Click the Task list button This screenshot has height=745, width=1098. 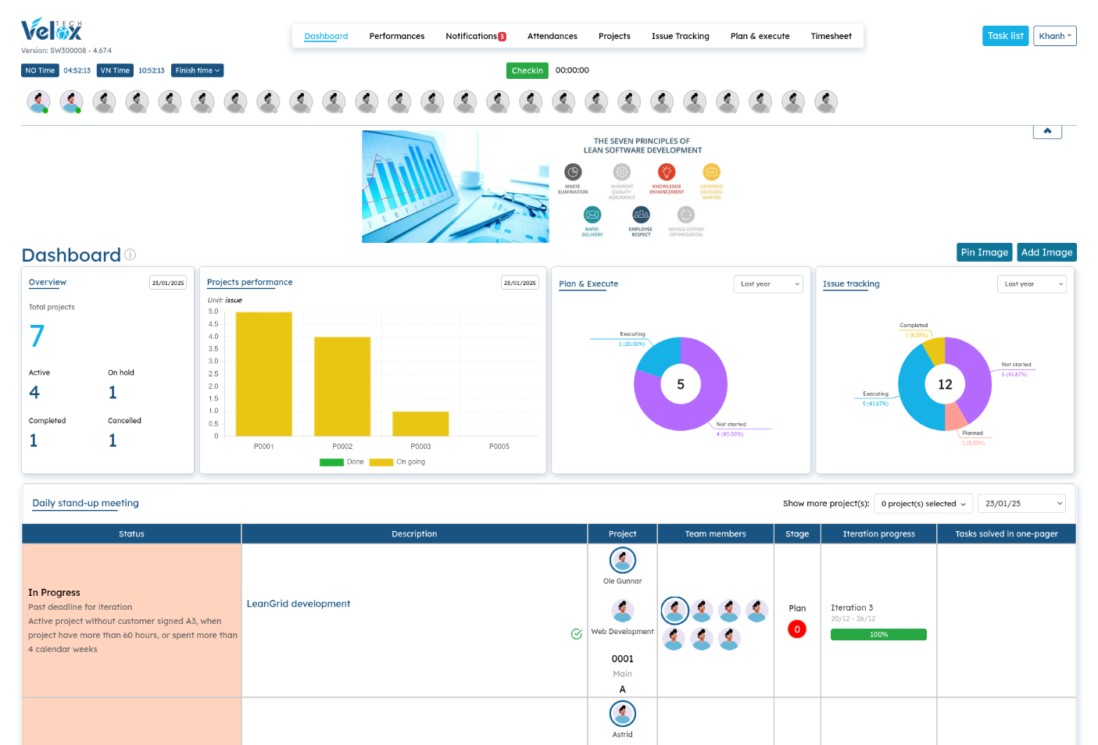tap(1005, 36)
